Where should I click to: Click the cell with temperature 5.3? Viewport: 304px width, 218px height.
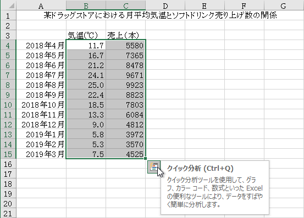coord(86,144)
